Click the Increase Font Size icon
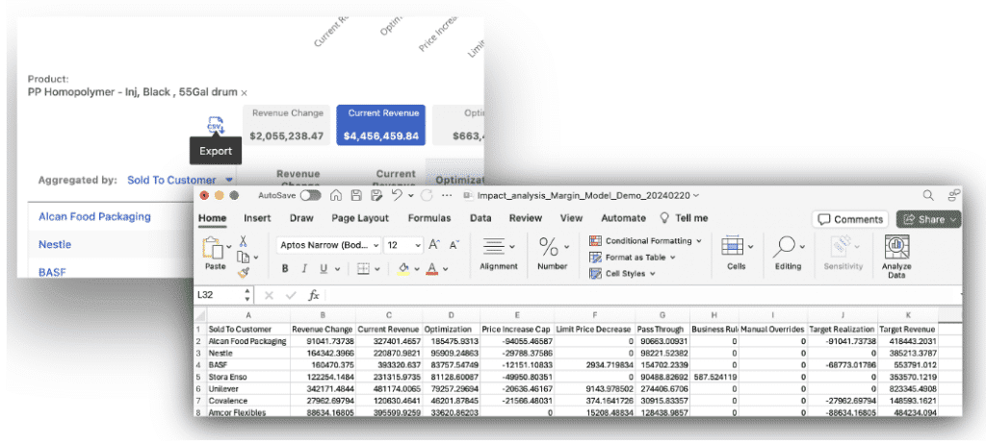This screenshot has width=986, height=443. click(434, 245)
